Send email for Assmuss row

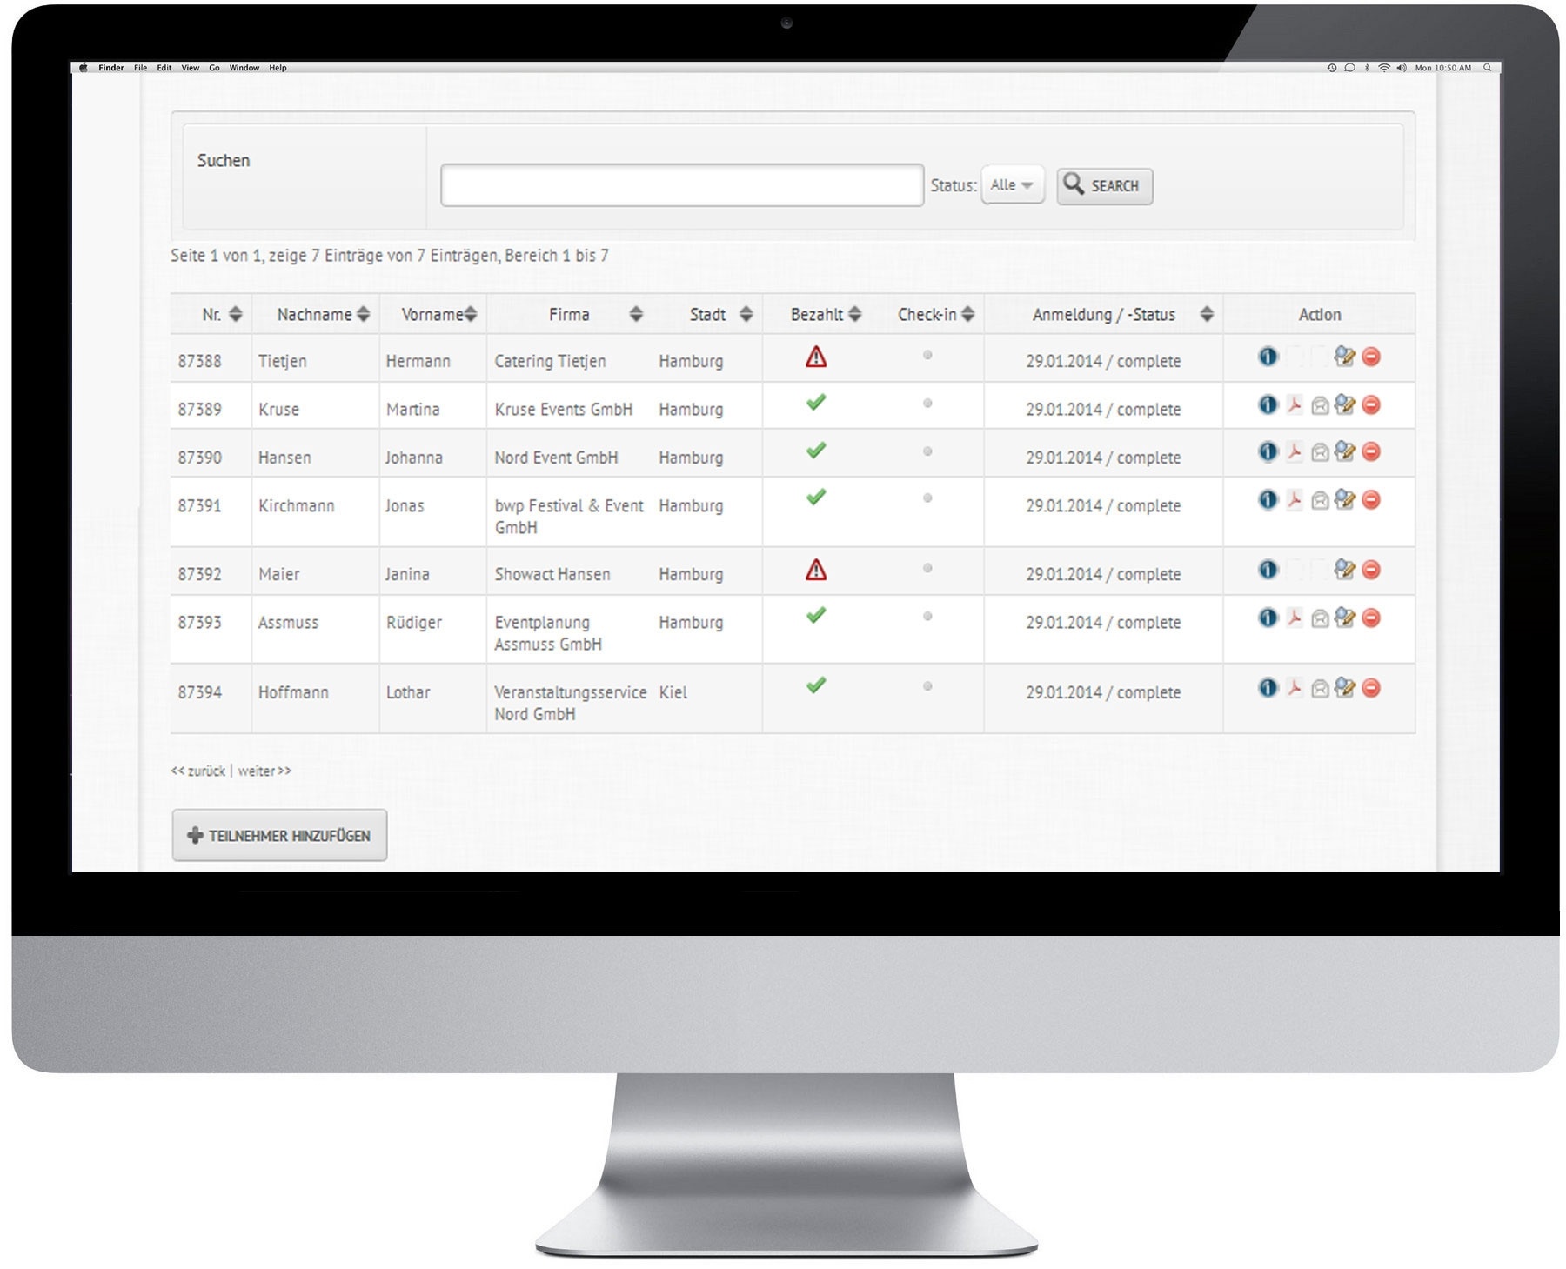click(1320, 618)
